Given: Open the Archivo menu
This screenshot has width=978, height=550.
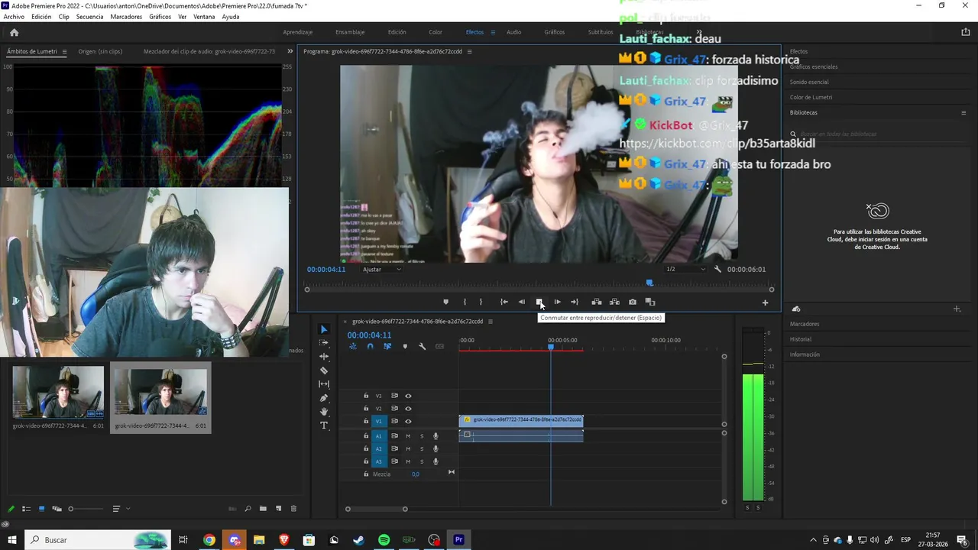Looking at the screenshot, I should 14,16.
